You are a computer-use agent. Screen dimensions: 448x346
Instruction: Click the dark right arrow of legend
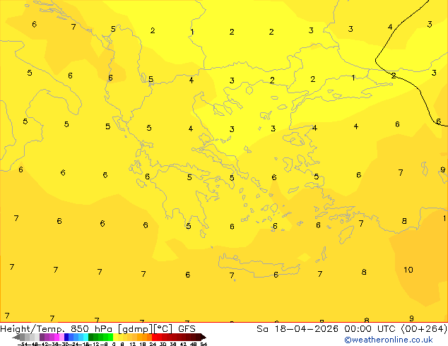[203, 338]
